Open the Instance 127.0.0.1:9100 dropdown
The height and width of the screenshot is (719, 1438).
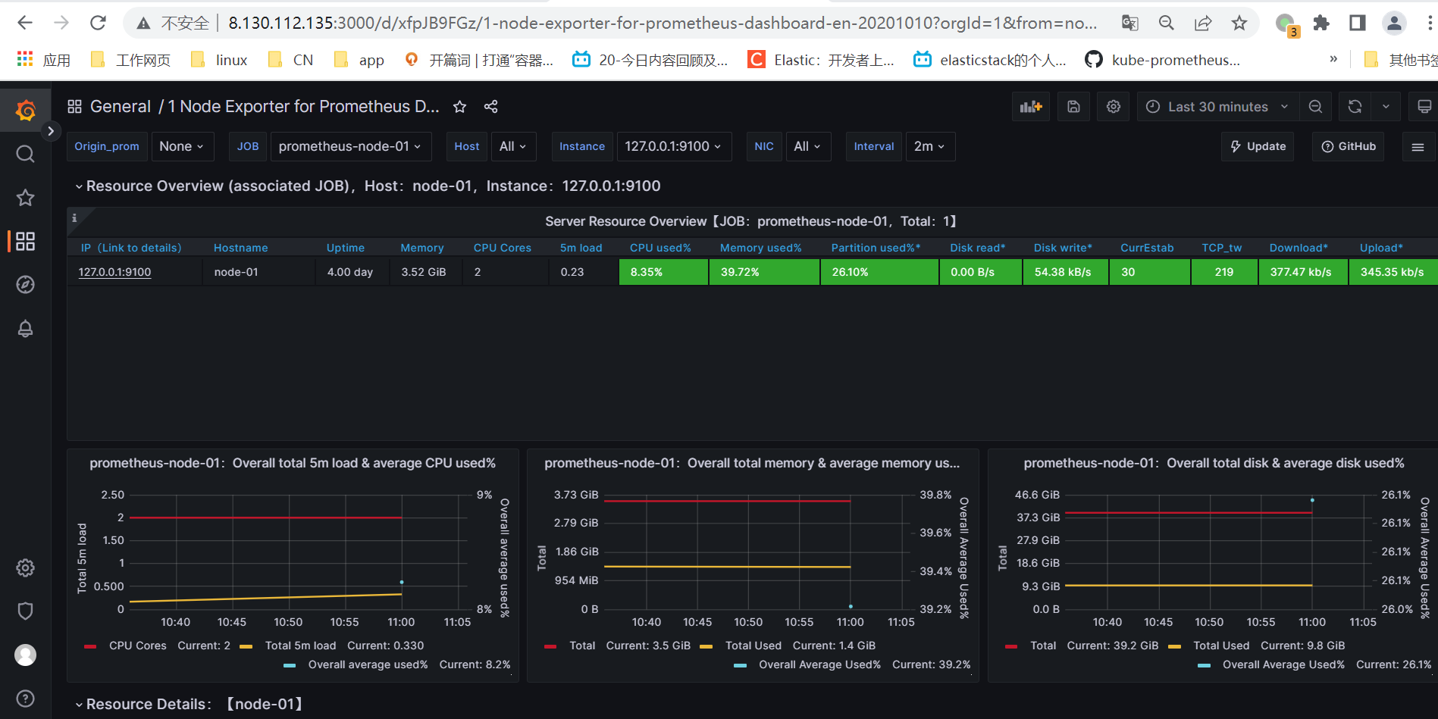pos(673,146)
